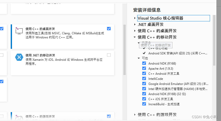Screen dimensions: 221x121
Task: Click the workloads list vertical scrollbar
Action: coord(124,50)
